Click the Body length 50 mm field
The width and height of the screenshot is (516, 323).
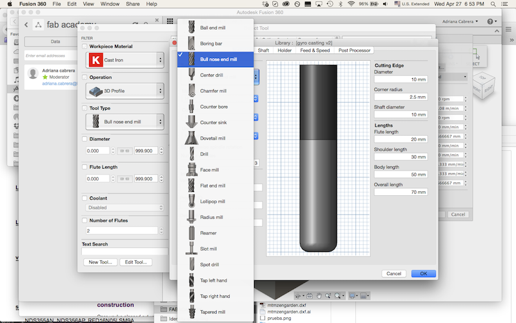pos(401,174)
